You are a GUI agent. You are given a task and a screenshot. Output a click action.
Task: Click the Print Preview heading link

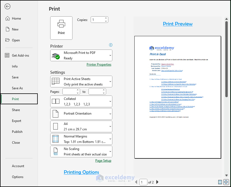pos(178,24)
